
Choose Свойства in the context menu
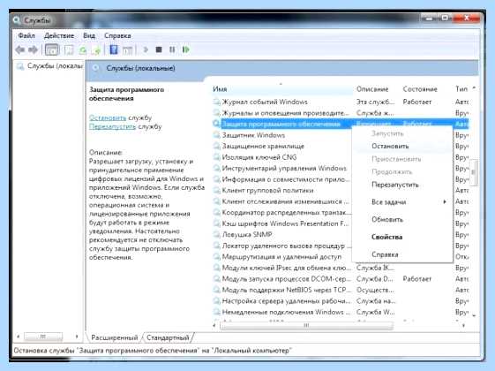click(401, 237)
